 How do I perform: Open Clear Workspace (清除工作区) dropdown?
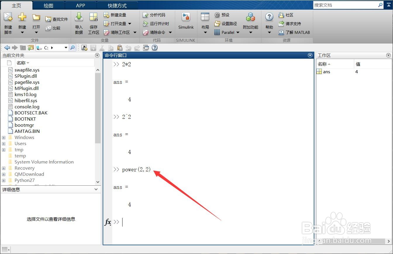(x=135, y=32)
